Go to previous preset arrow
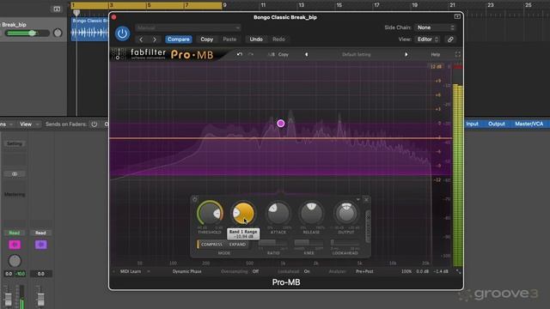The width and height of the screenshot is (550, 309). [x=307, y=55]
